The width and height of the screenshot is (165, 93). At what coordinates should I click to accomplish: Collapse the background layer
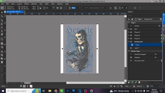[129, 42]
